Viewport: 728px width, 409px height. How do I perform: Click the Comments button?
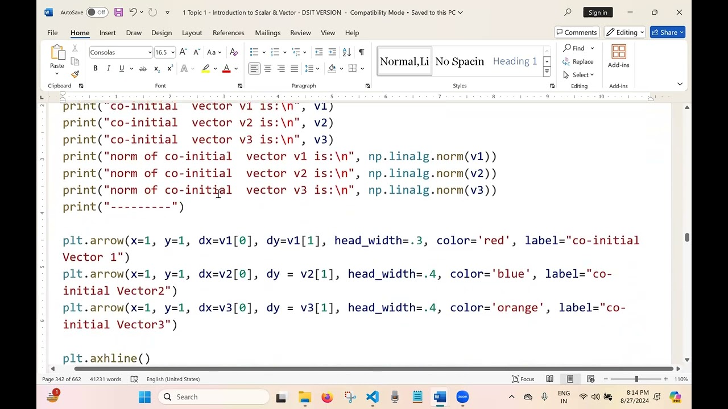coord(577,32)
